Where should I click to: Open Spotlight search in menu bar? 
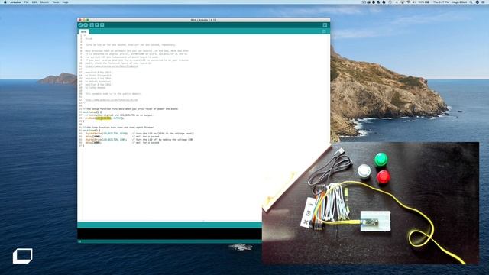tap(471, 2)
